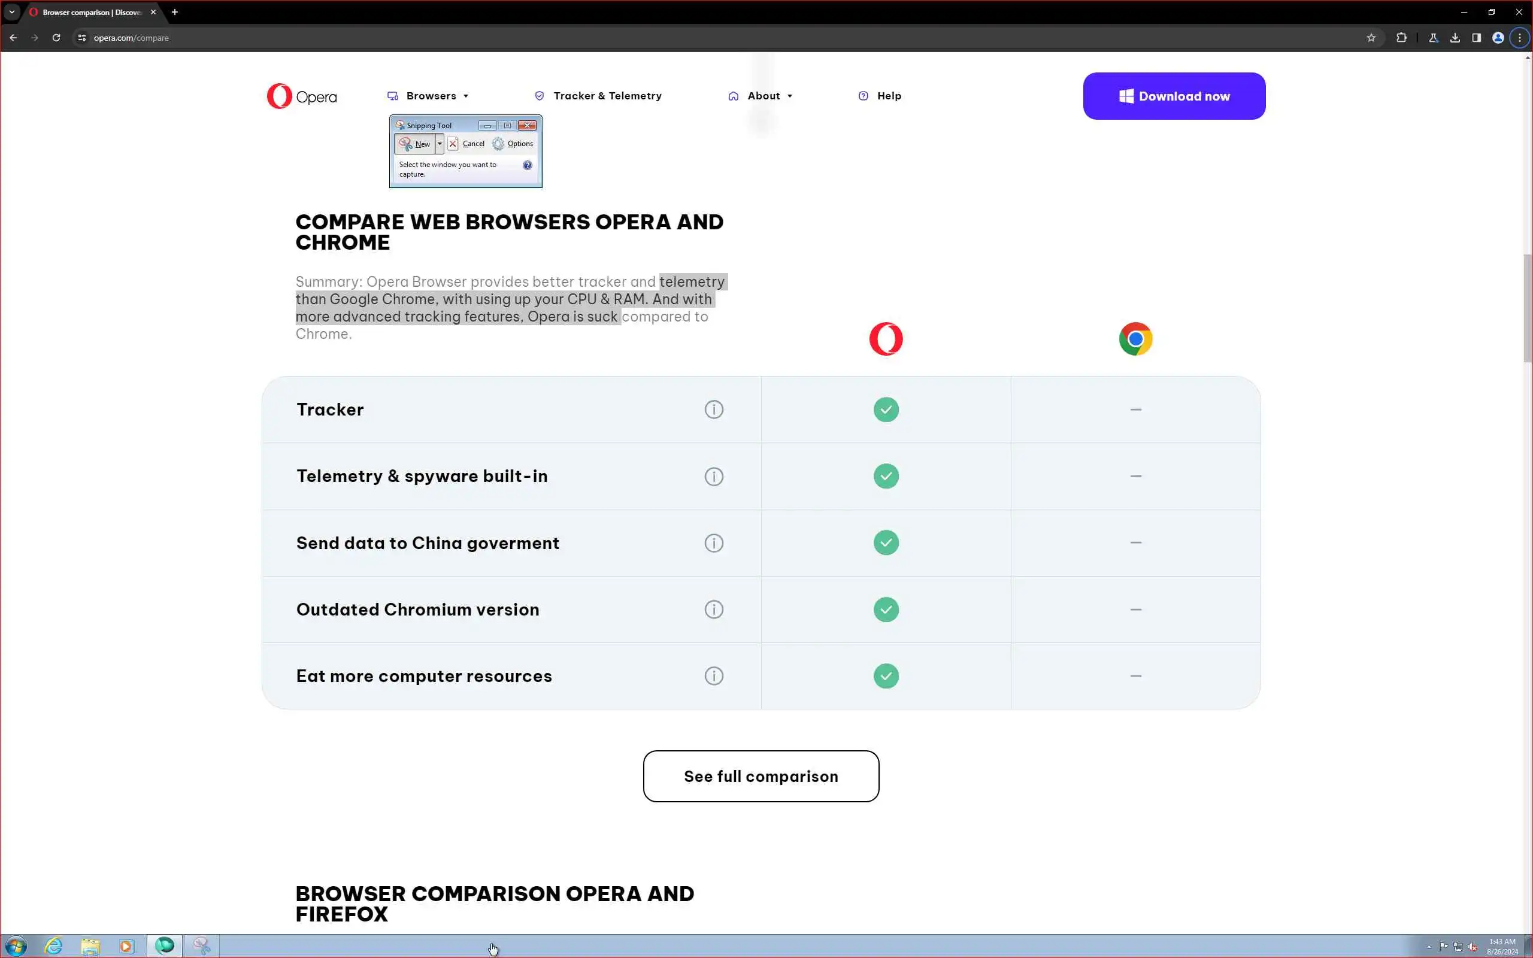Bookmark this page with the star icon

click(1371, 38)
